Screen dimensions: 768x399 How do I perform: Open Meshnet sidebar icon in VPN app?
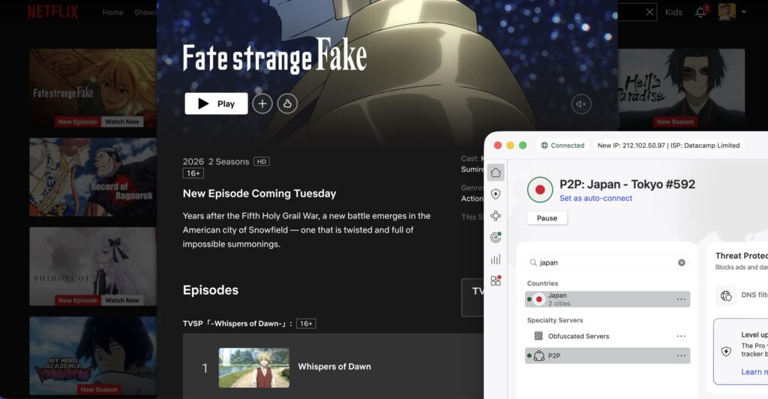(496, 216)
